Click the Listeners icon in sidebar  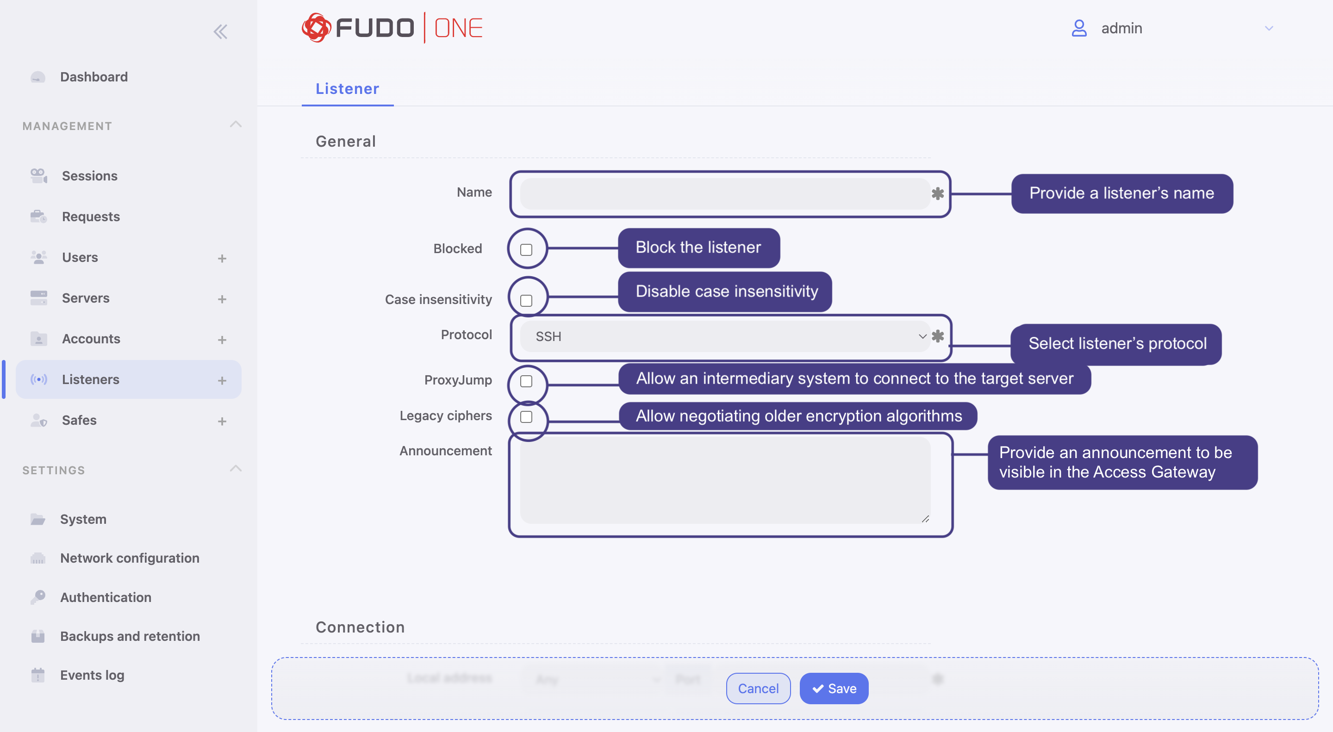point(37,378)
